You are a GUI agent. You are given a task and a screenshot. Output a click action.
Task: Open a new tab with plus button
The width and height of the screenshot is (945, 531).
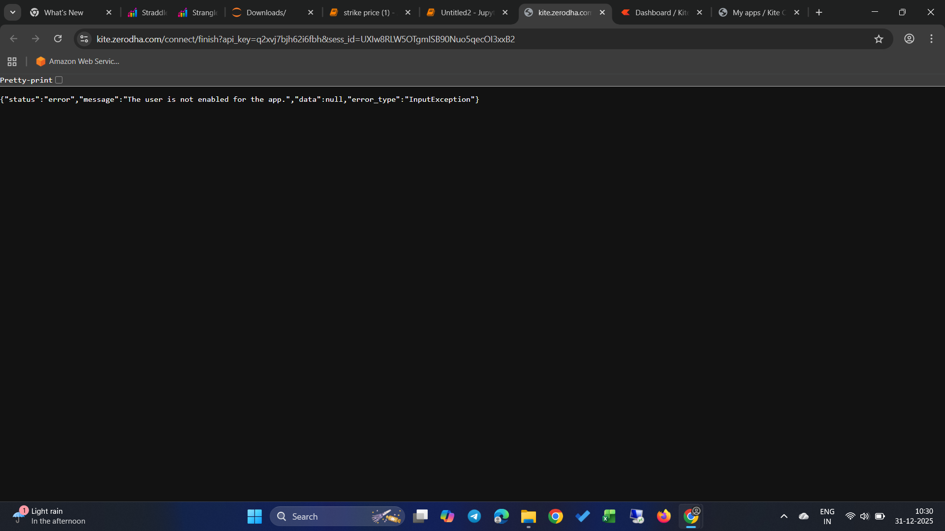[x=819, y=12]
